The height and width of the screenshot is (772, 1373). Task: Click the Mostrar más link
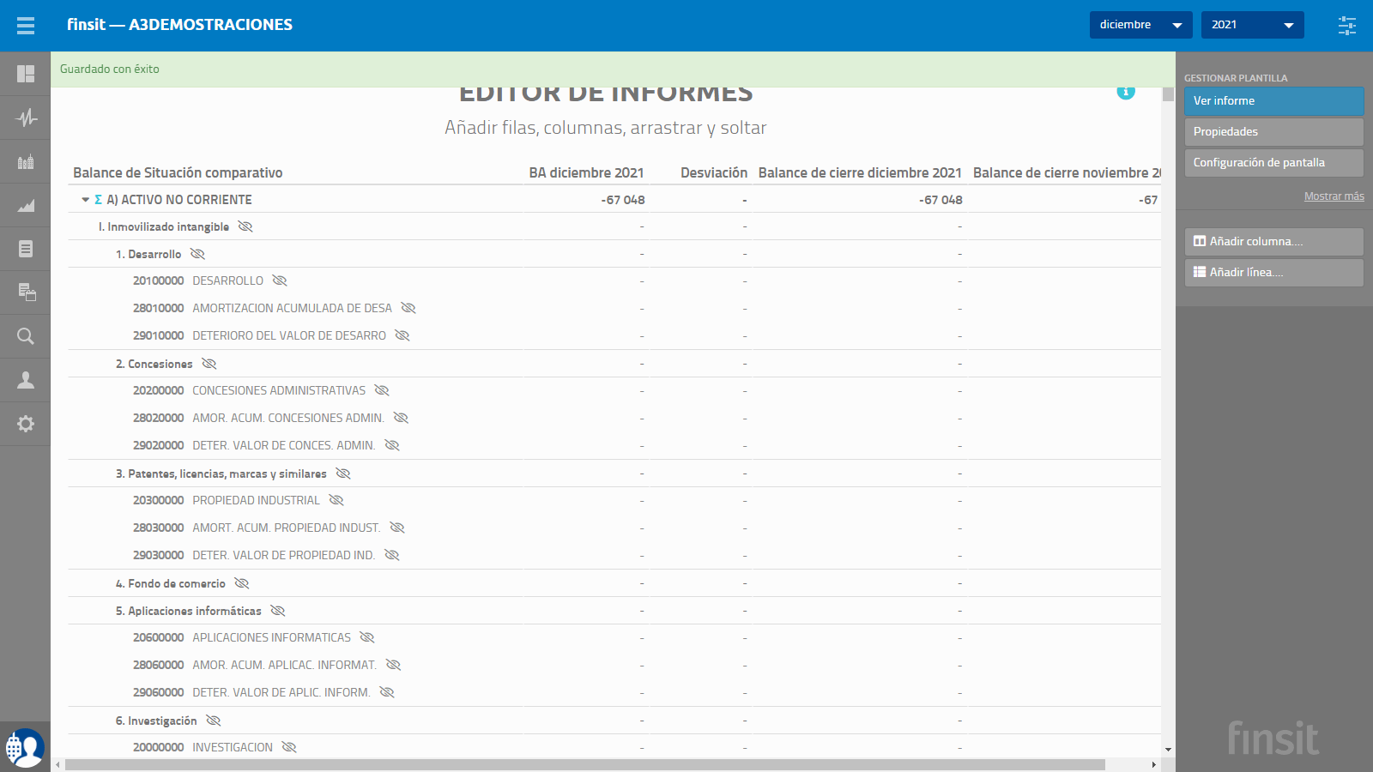tap(1334, 196)
